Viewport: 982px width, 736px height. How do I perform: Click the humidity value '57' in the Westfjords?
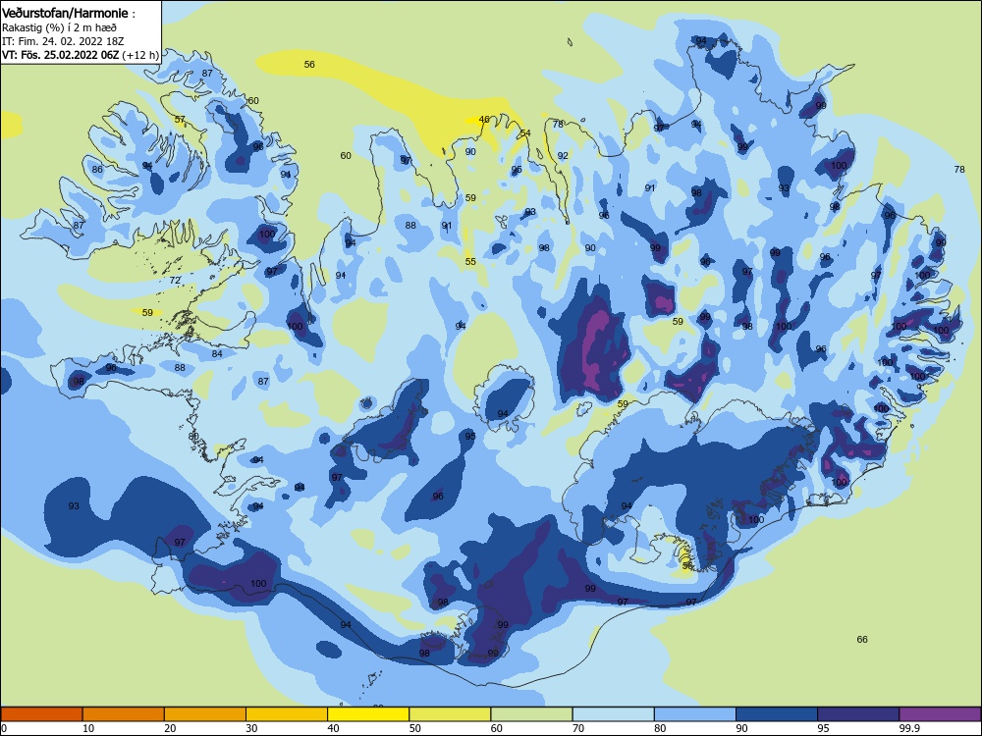click(180, 120)
